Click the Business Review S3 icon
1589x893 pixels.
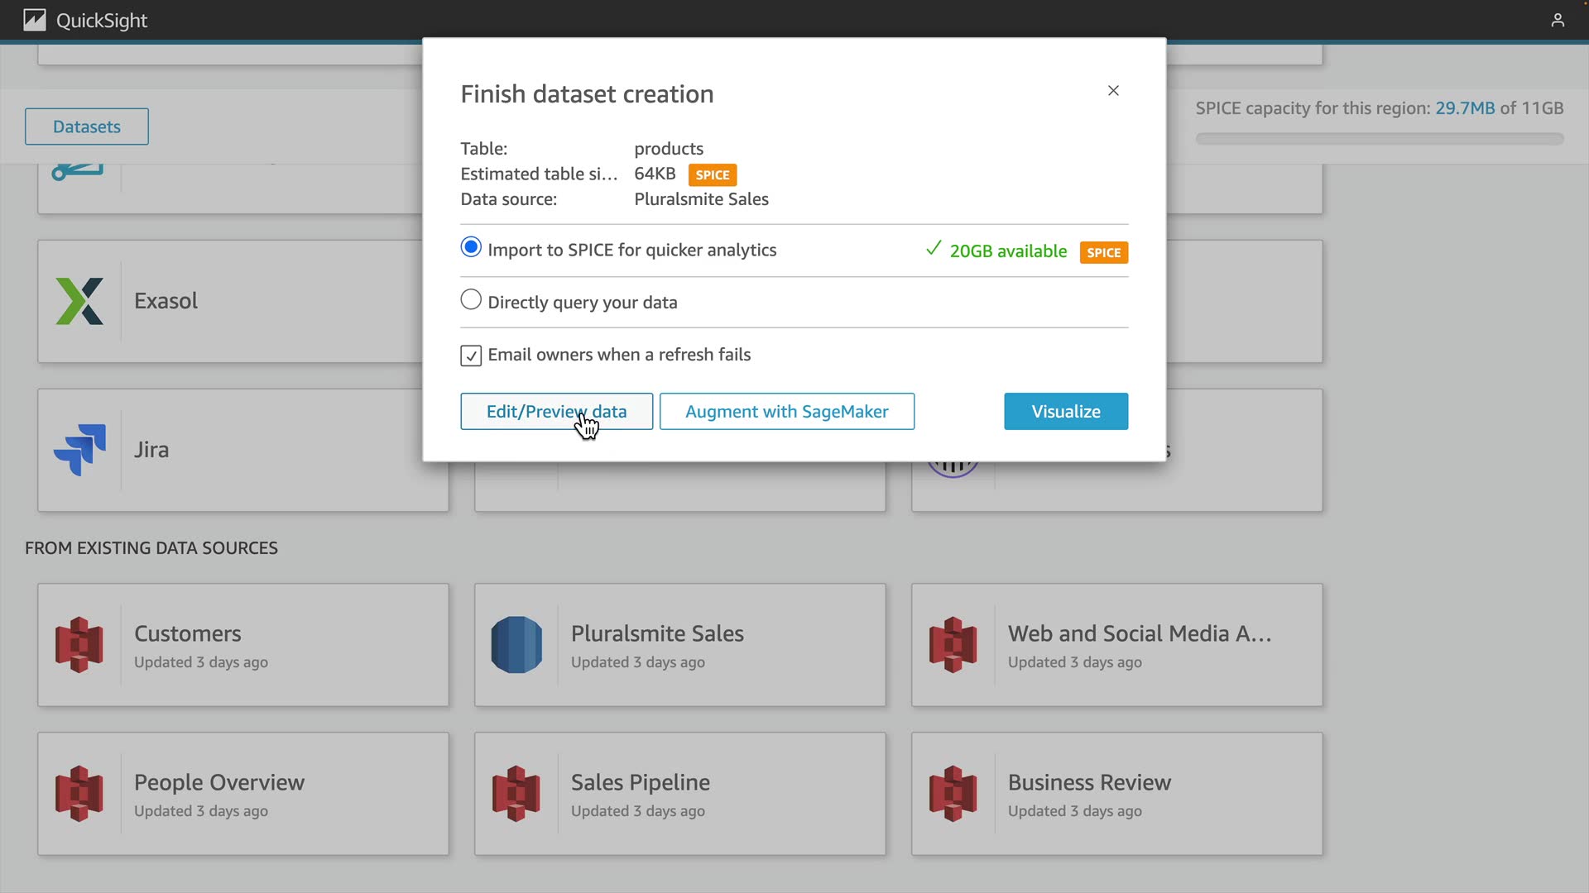click(953, 794)
